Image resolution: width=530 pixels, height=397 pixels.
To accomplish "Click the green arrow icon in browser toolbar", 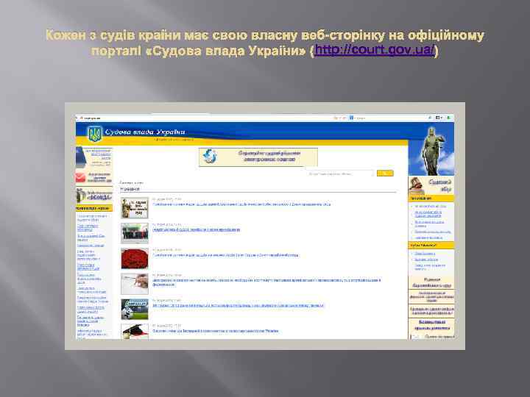I will point(449,118).
